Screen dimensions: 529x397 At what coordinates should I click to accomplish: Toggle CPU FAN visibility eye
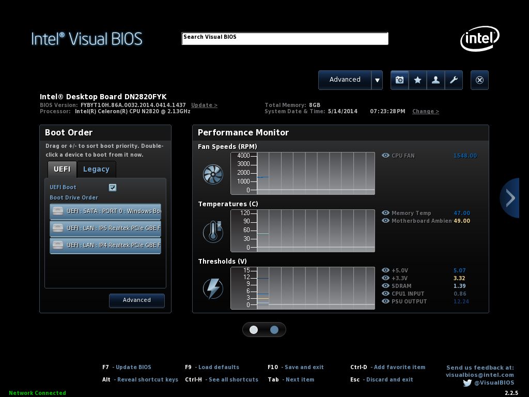pyautogui.click(x=385, y=156)
